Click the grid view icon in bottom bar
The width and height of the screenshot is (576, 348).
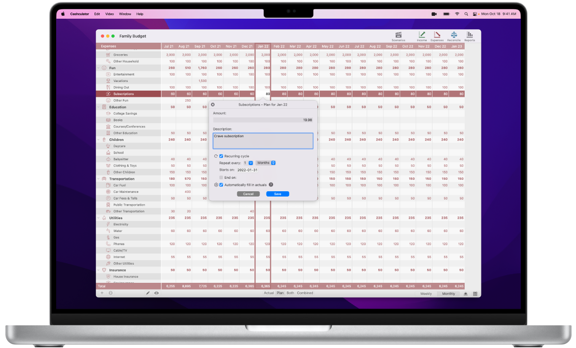pos(475,293)
